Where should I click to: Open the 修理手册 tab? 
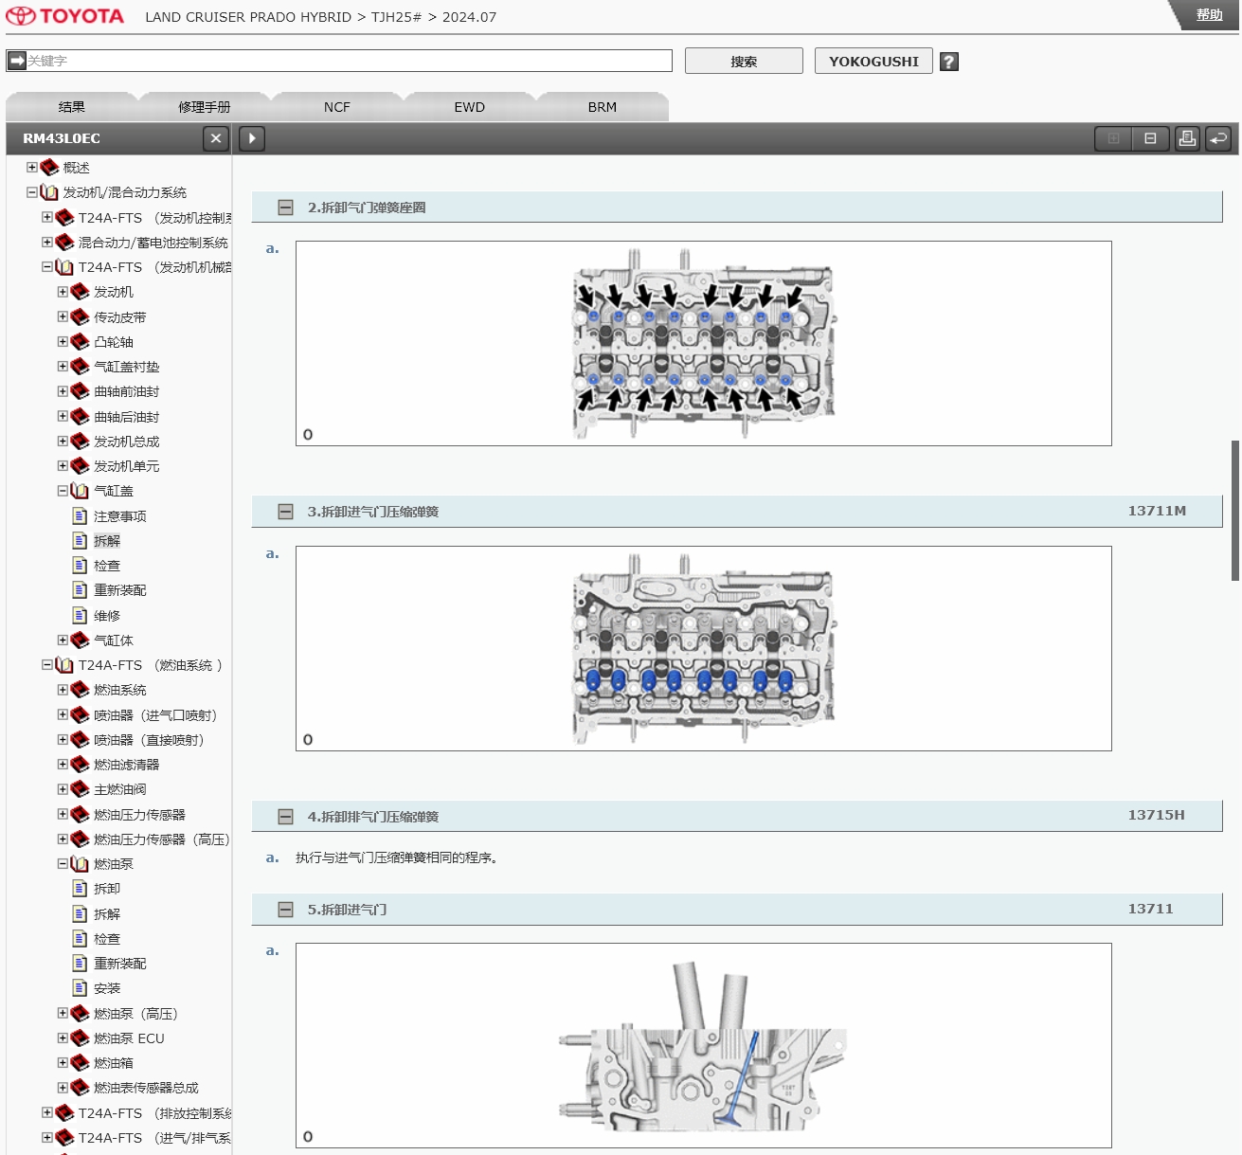[x=204, y=107]
